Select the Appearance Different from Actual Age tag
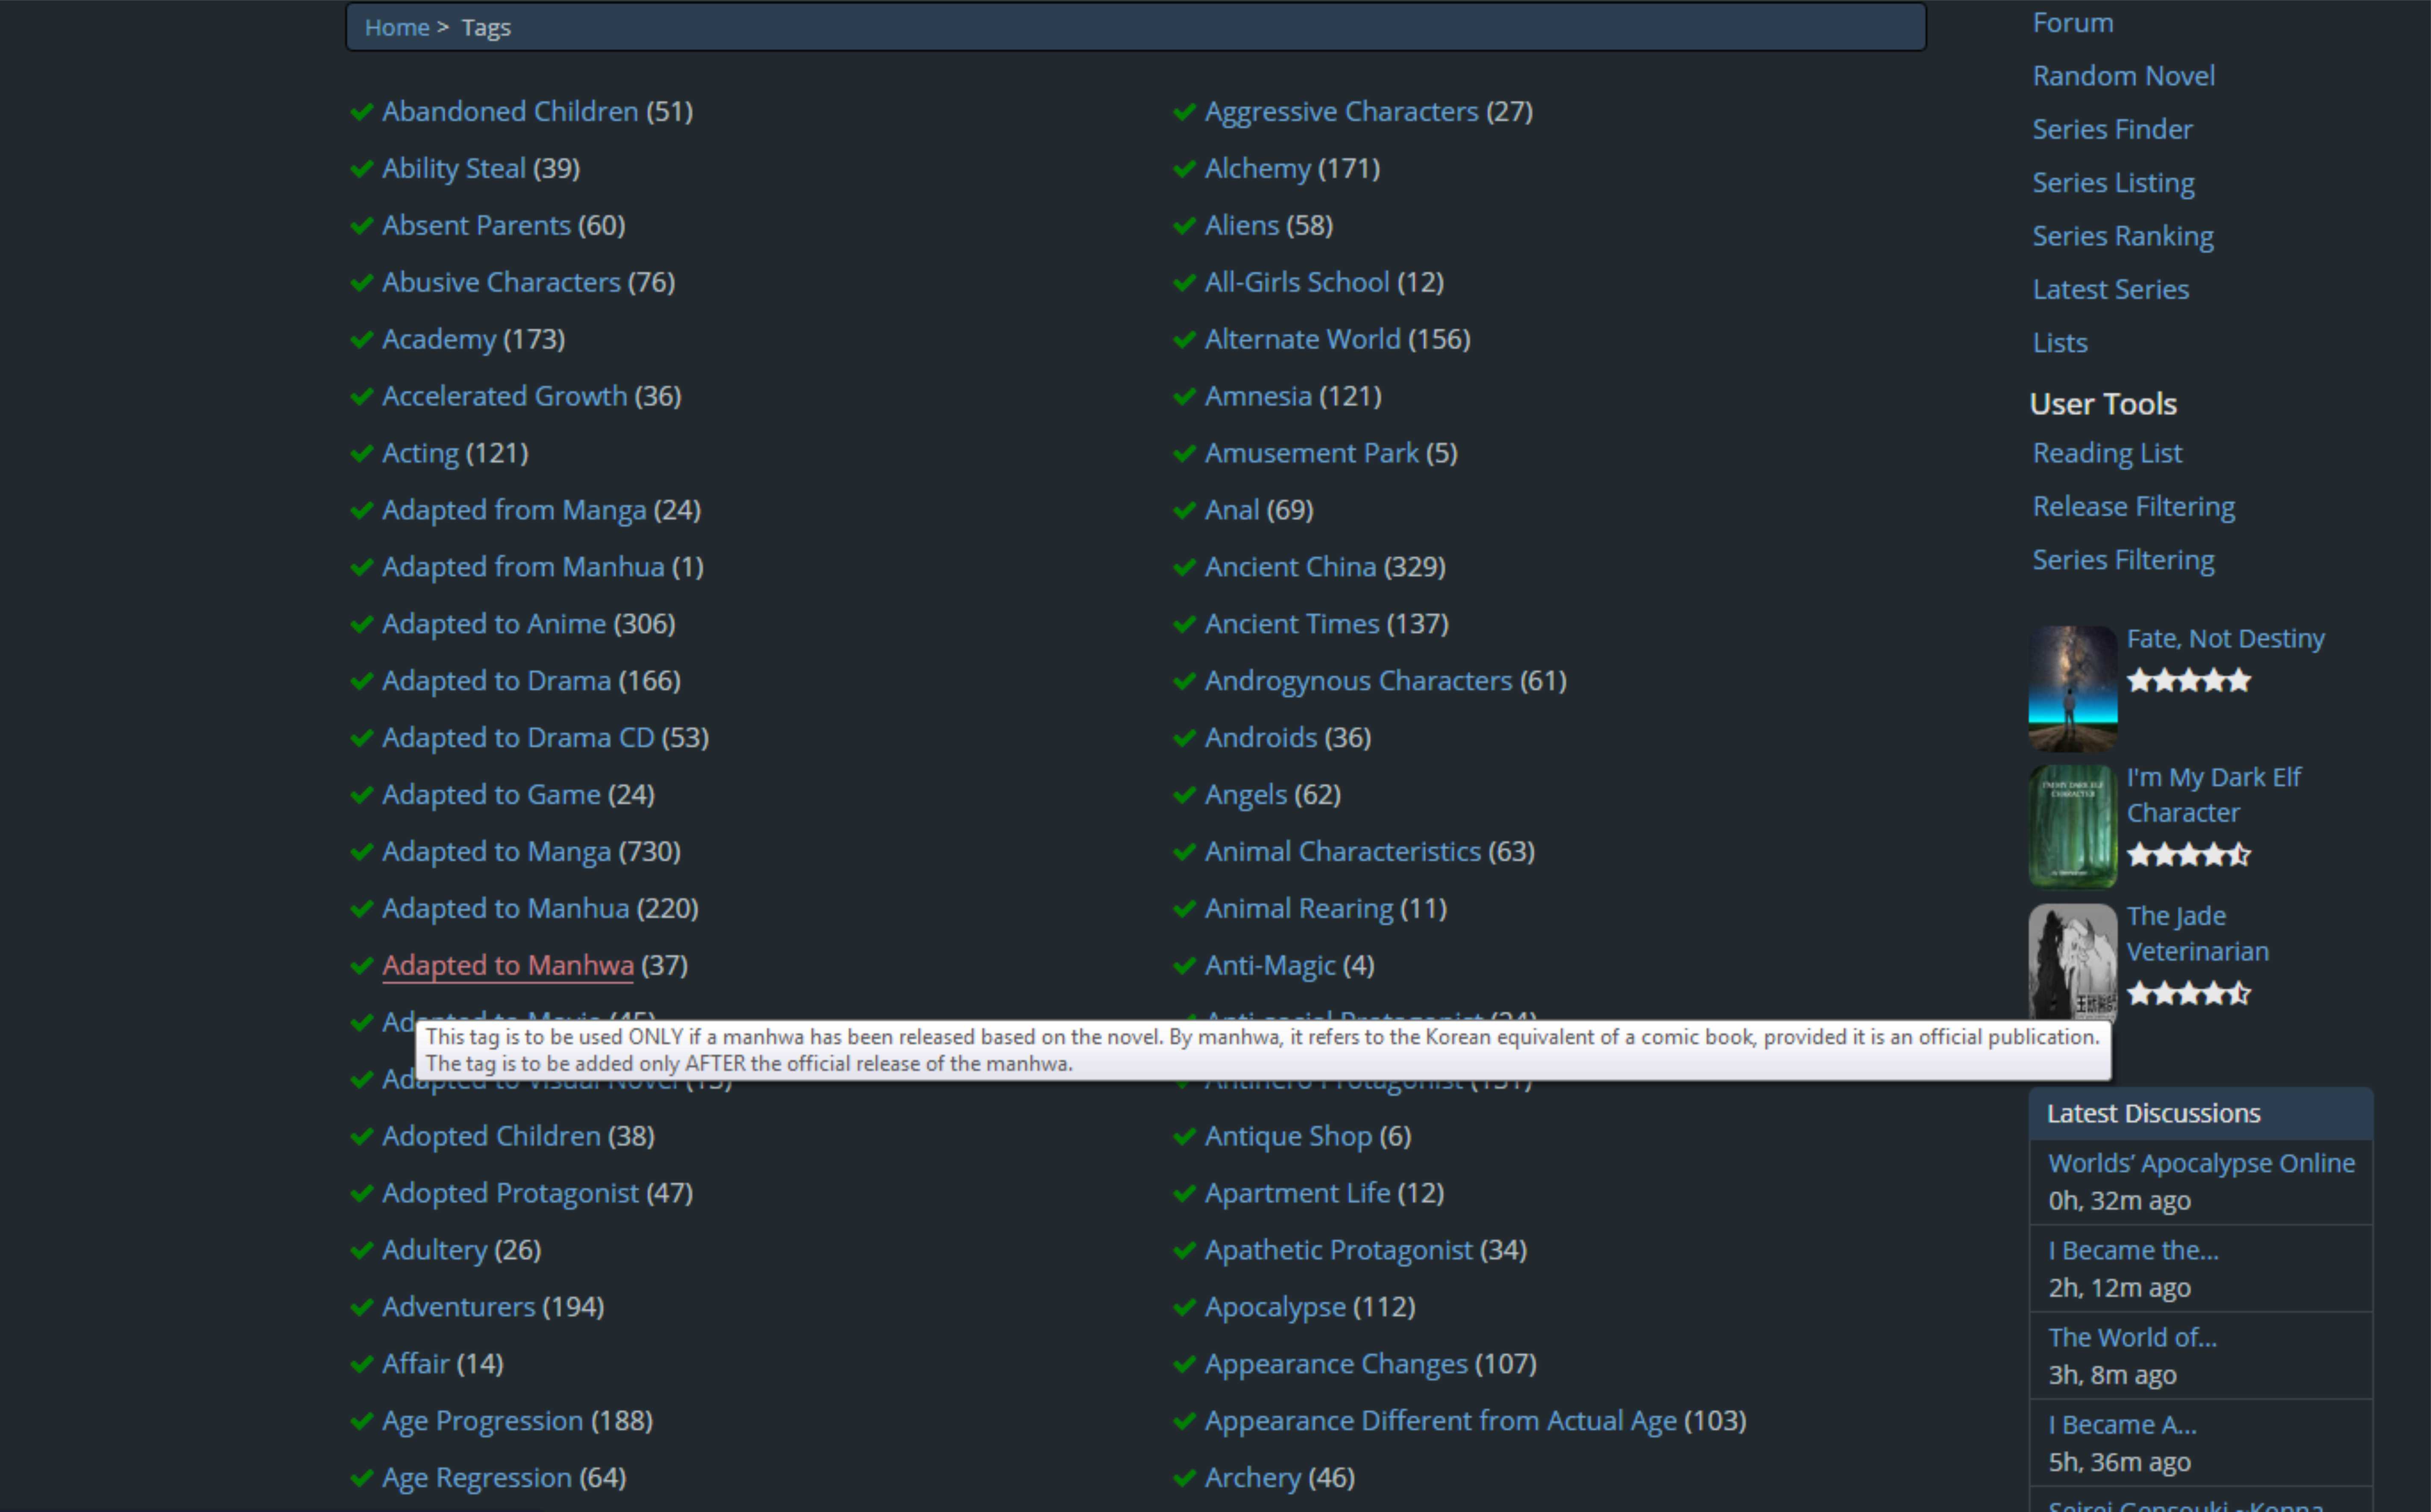Viewport: 2431px width, 1512px height. click(x=1440, y=1421)
